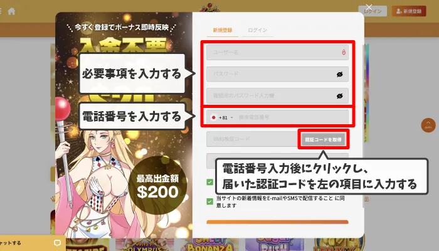Image resolution: width=439 pixels, height=251 pixels.
Task: Click the Japan flag icon
Action: [214, 118]
